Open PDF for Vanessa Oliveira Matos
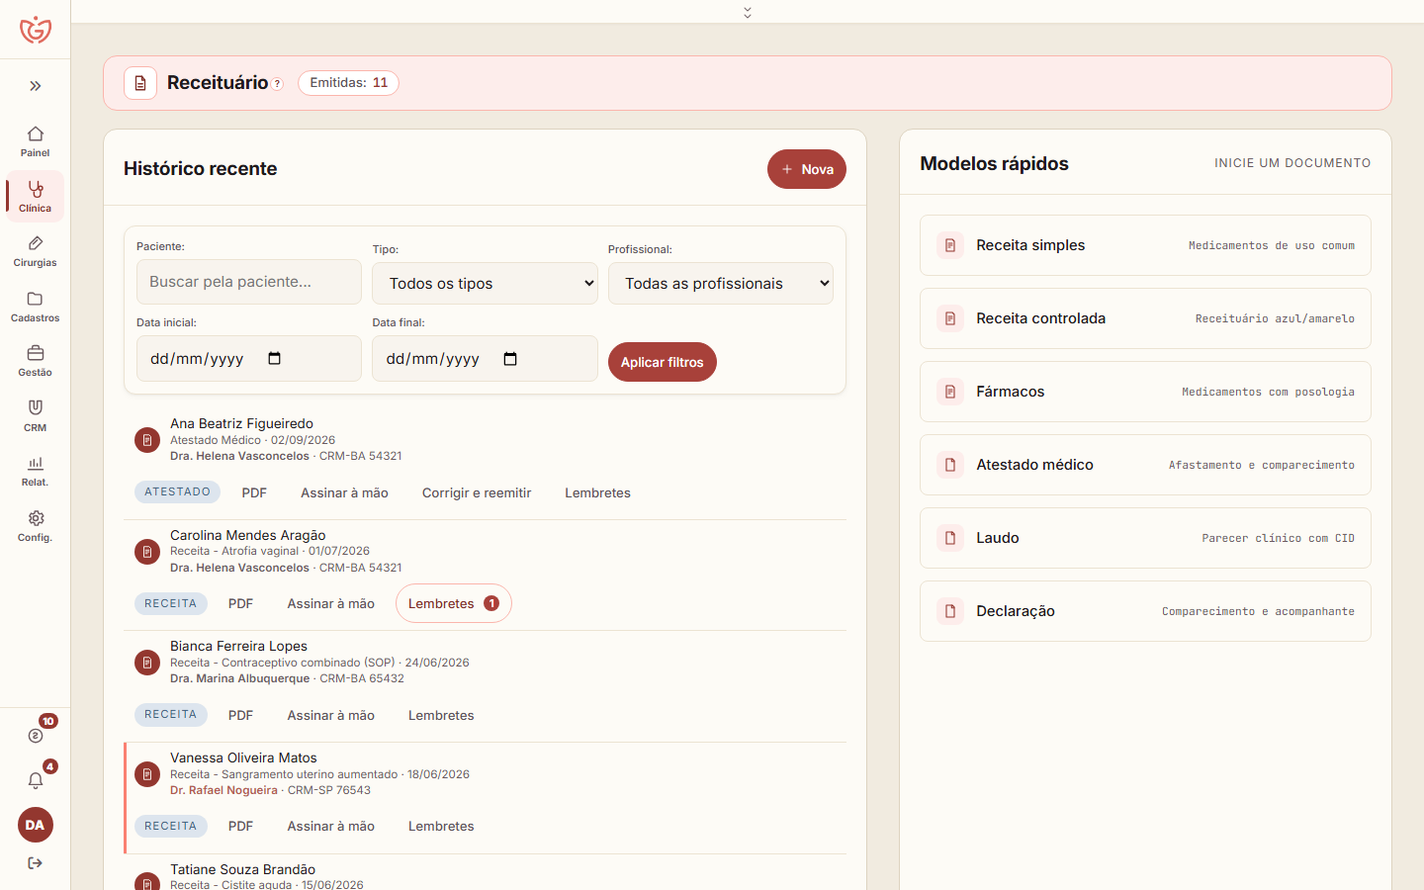This screenshot has width=1424, height=890. point(240,826)
